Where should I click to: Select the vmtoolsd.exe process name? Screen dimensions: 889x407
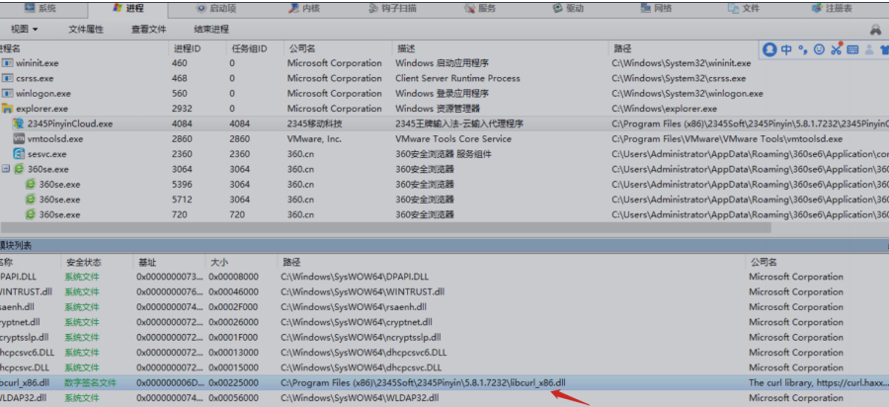(x=55, y=139)
